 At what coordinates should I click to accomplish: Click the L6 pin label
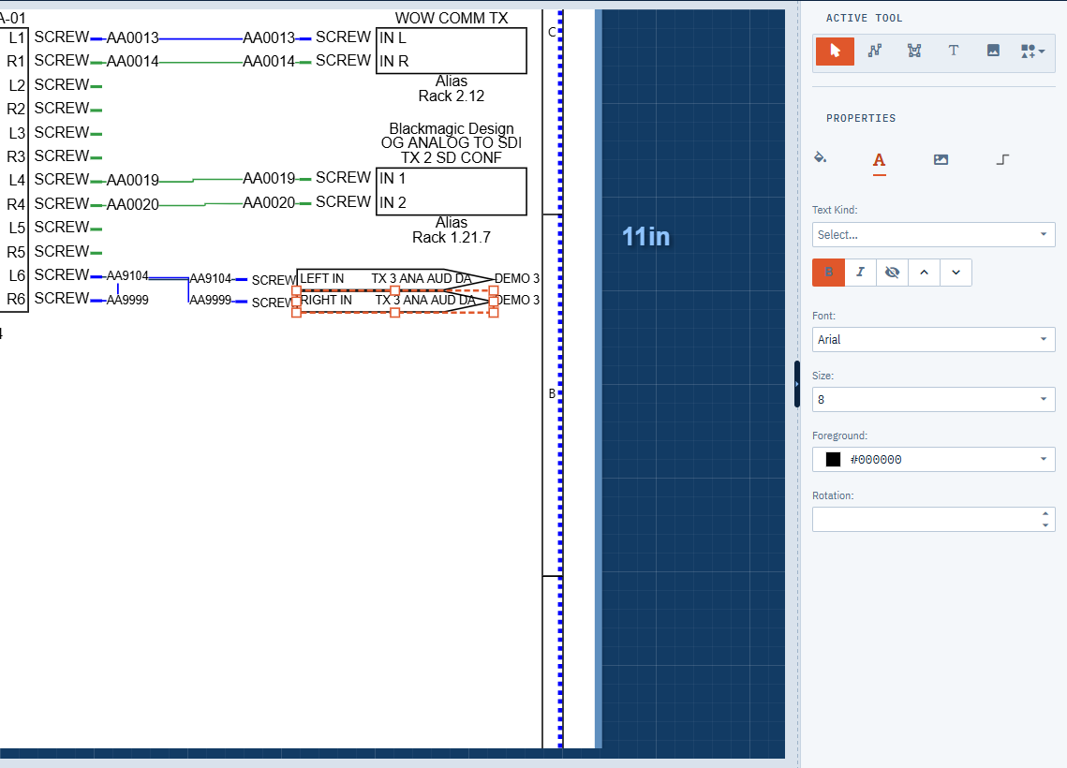16,275
